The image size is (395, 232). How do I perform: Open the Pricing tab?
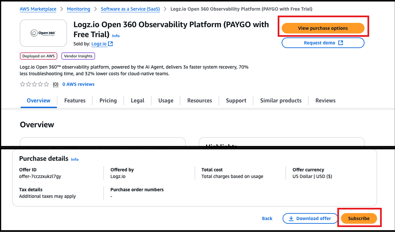pos(108,100)
